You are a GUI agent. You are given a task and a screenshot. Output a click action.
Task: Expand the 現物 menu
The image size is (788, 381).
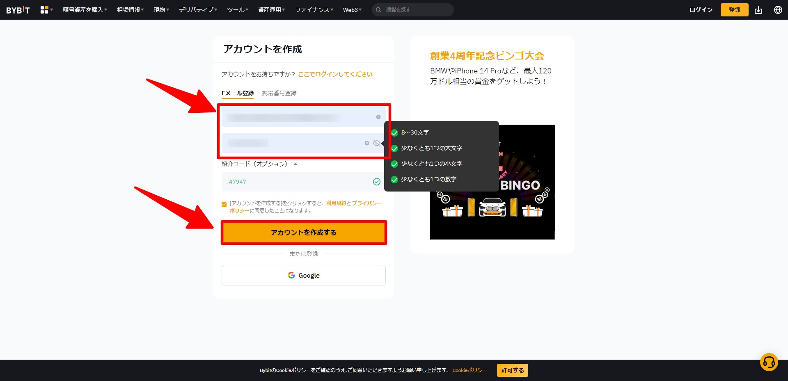161,10
